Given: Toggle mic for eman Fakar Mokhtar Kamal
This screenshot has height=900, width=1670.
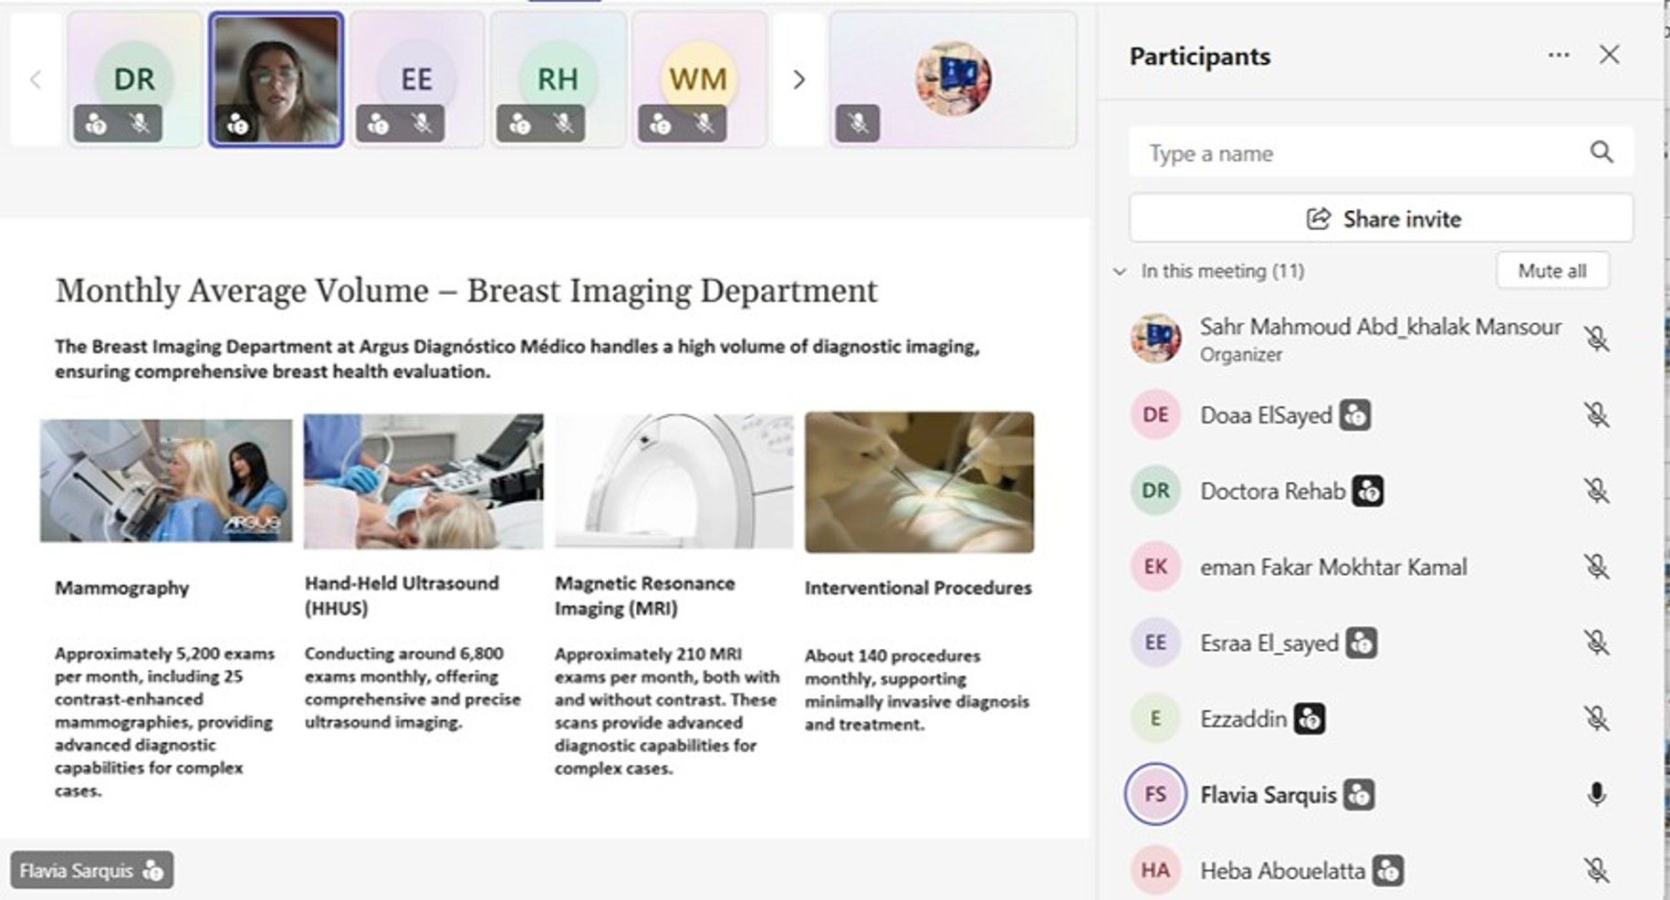Looking at the screenshot, I should (x=1596, y=567).
